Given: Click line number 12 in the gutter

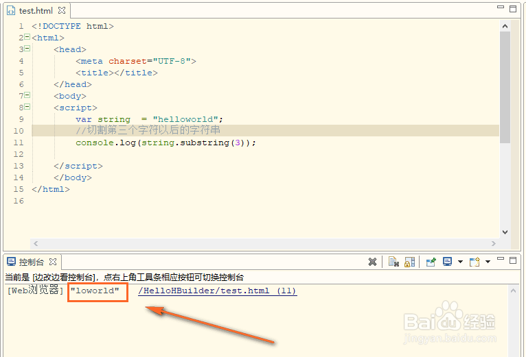Looking at the screenshot, I should 19,154.
